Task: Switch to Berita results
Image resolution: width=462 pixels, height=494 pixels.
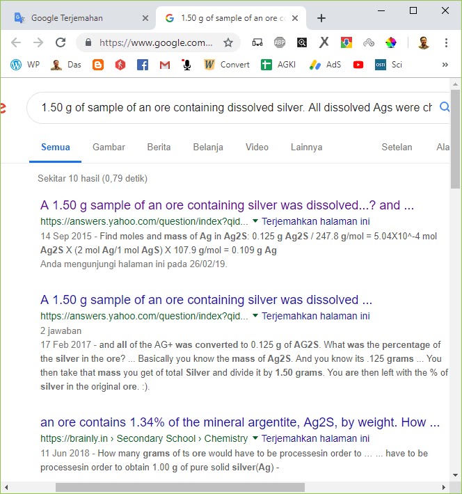Action: 159,147
